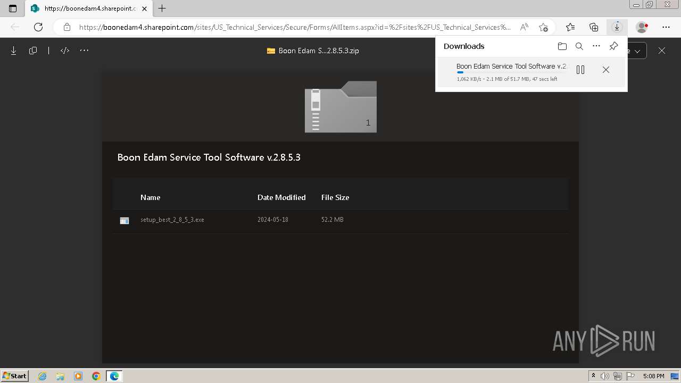
Task: Open the Windows Start menu
Action: coord(14,376)
